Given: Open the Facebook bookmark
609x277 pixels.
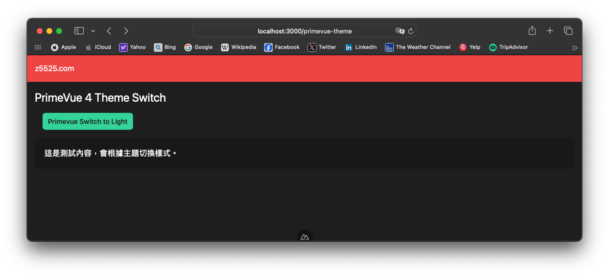Looking at the screenshot, I should click(x=282, y=47).
